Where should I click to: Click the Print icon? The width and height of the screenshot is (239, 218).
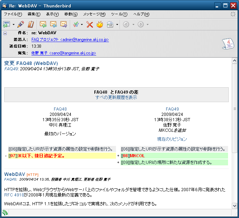pyautogui.click(x=110, y=24)
